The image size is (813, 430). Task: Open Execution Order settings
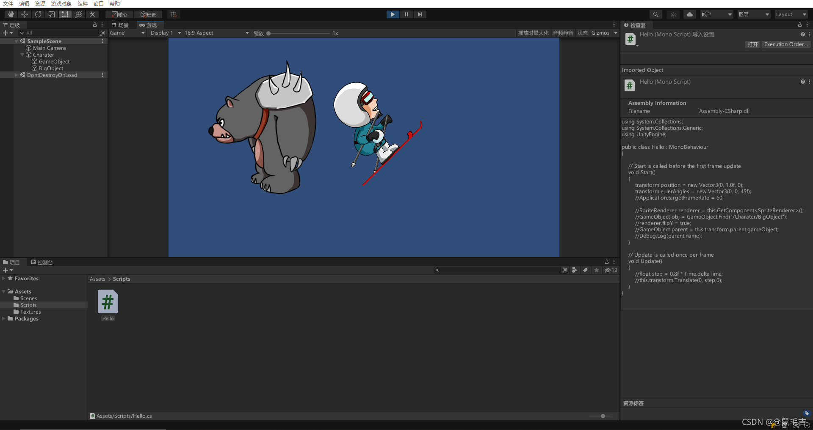click(x=786, y=44)
